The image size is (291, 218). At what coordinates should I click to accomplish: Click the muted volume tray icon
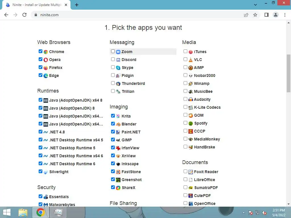(264, 213)
